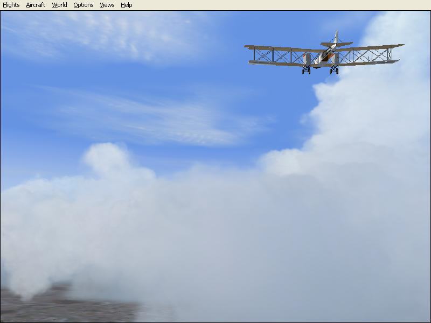431x323 pixels.
Task: Open the Options menu
Action: tap(84, 5)
